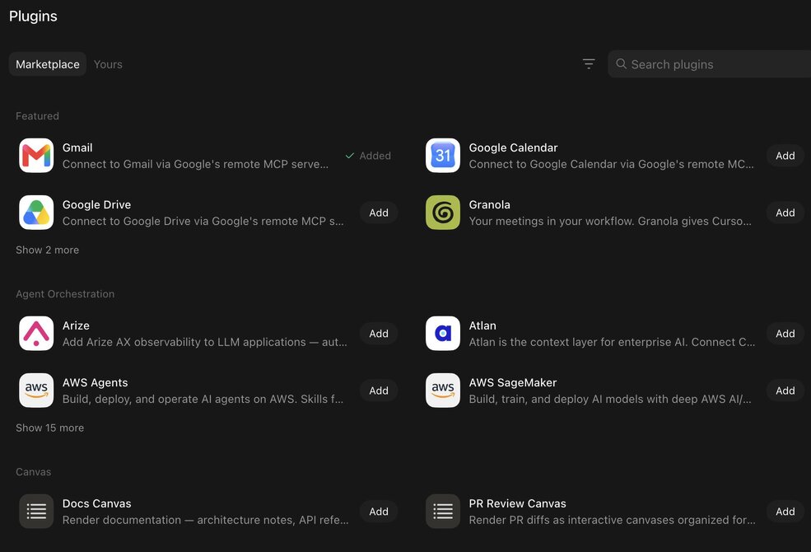Click 'Render PR diffs' description text
The height and width of the screenshot is (552, 811).
tap(612, 520)
